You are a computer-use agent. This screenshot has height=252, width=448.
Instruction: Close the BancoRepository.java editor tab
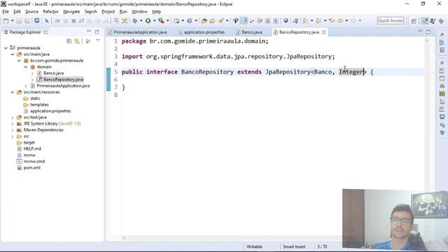(323, 32)
